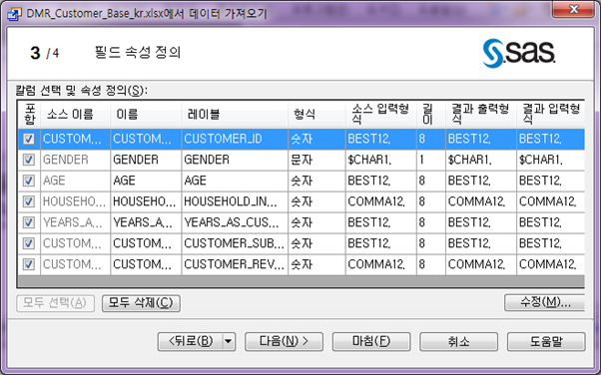The height and width of the screenshot is (375, 601).
Task: Click the 수정(M)... modify button
Action: click(545, 302)
